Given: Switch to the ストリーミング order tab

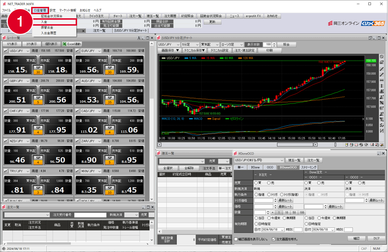Looking at the screenshot, I should [309, 167].
